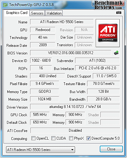Click the Bandwidth field 28.8 GB/s

(x=104, y=99)
